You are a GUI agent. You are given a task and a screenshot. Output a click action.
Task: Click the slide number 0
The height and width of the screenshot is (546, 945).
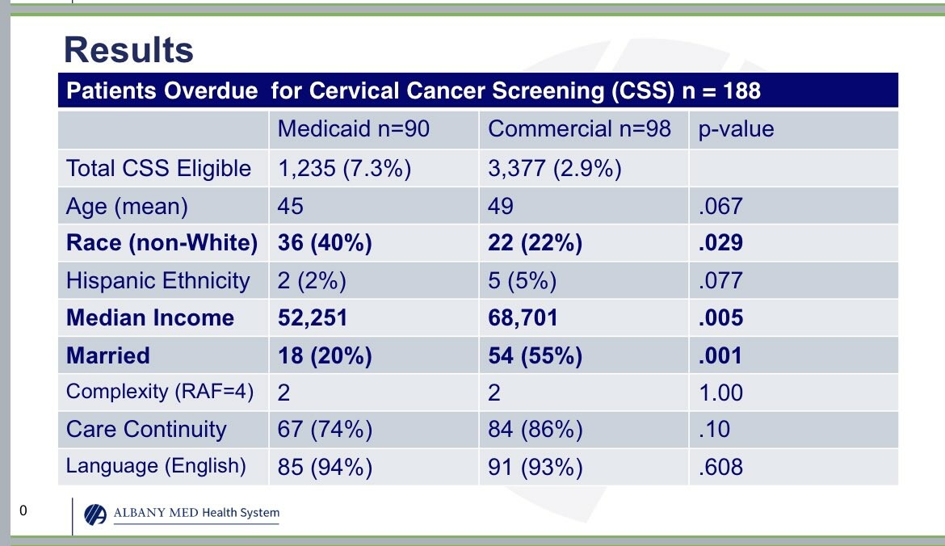pyautogui.click(x=23, y=510)
